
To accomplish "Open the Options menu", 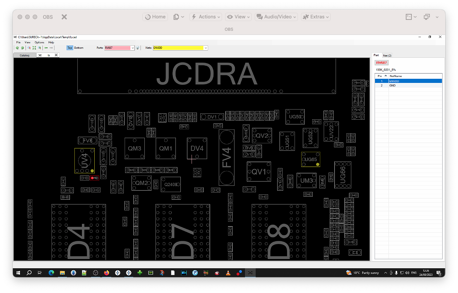I will (39, 42).
